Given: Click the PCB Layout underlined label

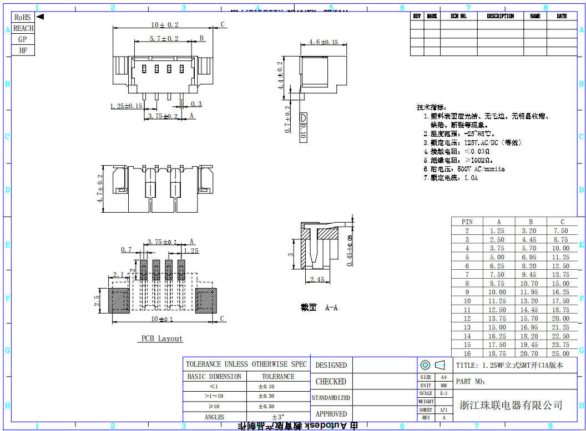Looking at the screenshot, I should point(161,338).
